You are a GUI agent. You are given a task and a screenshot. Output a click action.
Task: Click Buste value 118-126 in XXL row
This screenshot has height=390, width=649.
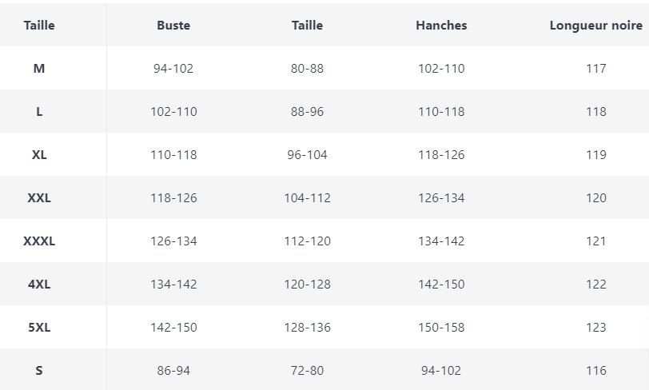pyautogui.click(x=173, y=197)
